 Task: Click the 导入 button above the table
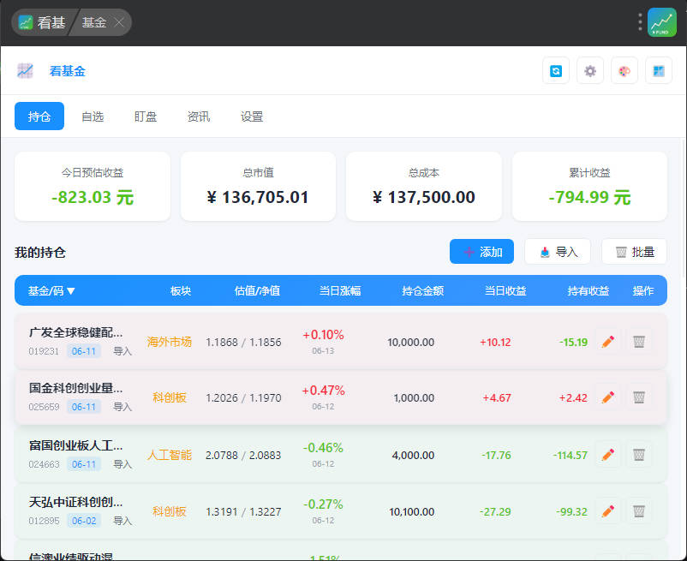[558, 252]
